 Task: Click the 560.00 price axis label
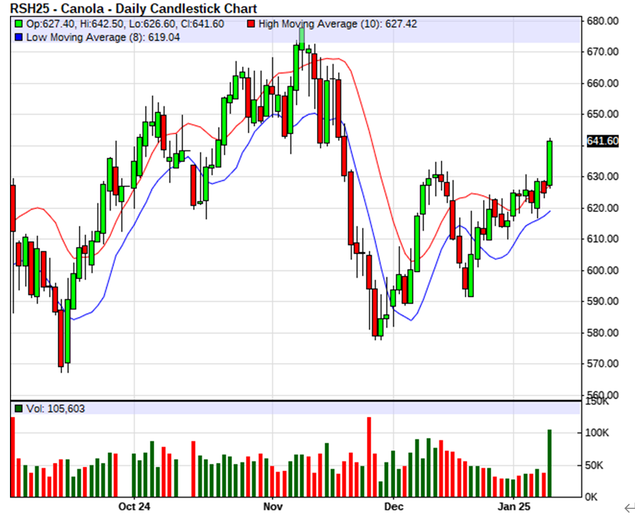tap(603, 395)
